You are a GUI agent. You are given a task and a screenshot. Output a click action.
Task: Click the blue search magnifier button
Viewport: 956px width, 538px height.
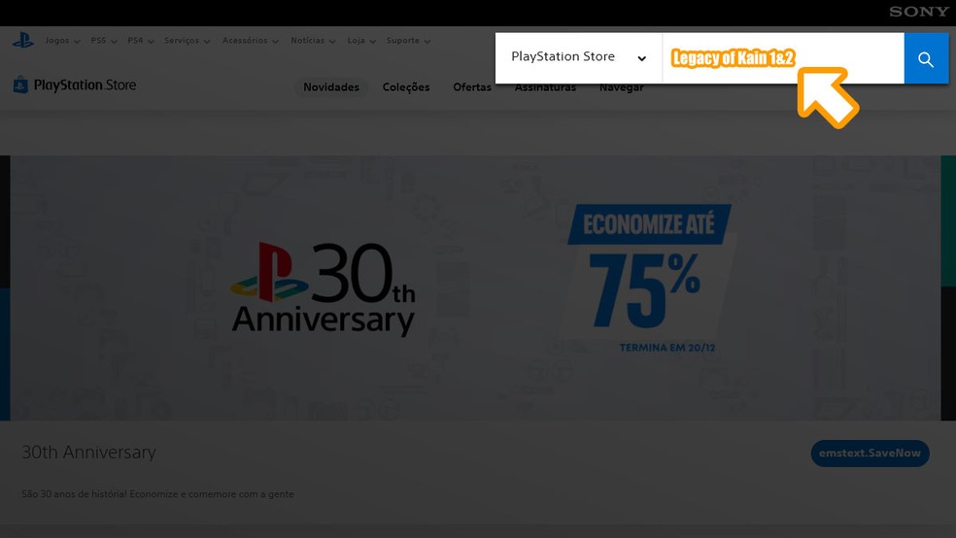[926, 58]
